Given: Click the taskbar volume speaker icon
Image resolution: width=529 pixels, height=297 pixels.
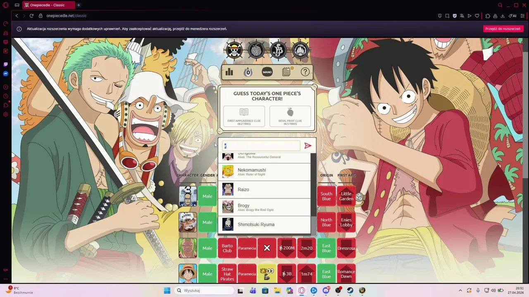Looking at the screenshot, I should [x=493, y=290].
